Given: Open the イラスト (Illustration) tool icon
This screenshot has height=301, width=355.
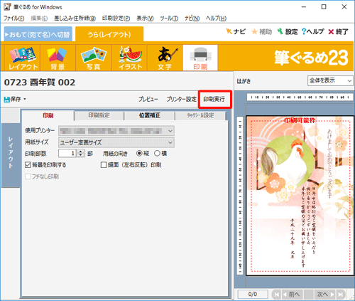Looking at the screenshot, I should [x=129, y=58].
